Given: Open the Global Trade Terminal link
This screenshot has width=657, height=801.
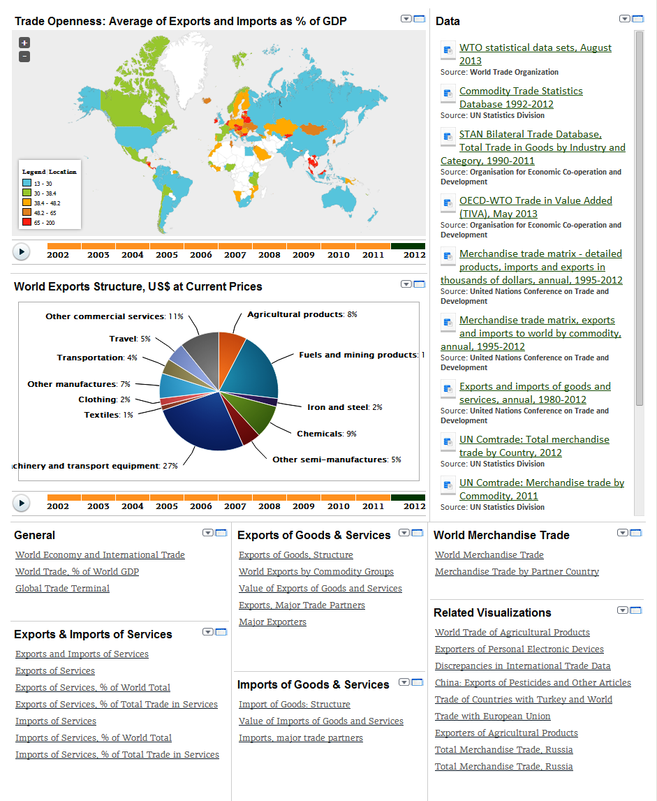Looking at the screenshot, I should click(62, 589).
